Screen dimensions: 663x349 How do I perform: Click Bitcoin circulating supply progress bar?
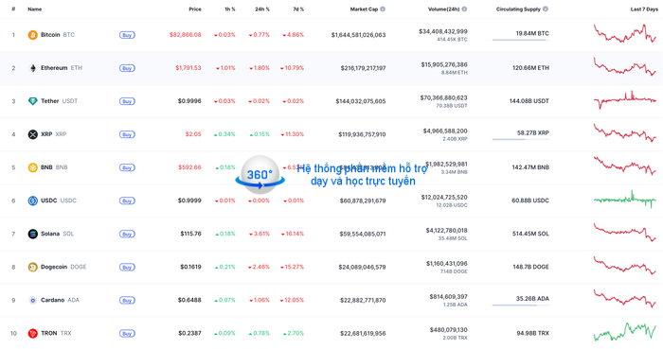tap(521, 40)
